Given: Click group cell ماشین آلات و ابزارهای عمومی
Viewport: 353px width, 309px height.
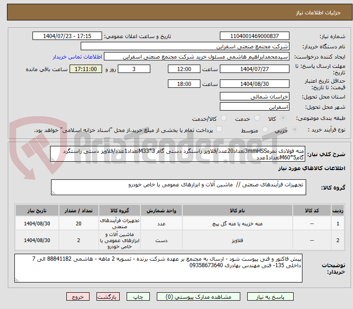Looking at the screenshot, I should tap(120, 240).
